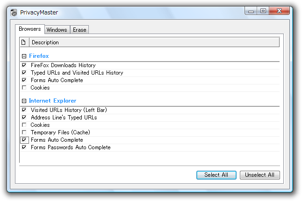Switch to the Browsers tab
The image size is (302, 201).
tap(30, 29)
